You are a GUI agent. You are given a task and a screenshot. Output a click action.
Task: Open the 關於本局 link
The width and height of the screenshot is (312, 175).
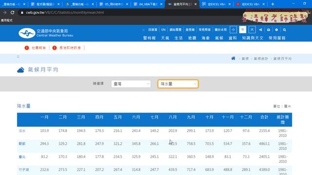click(x=221, y=30)
